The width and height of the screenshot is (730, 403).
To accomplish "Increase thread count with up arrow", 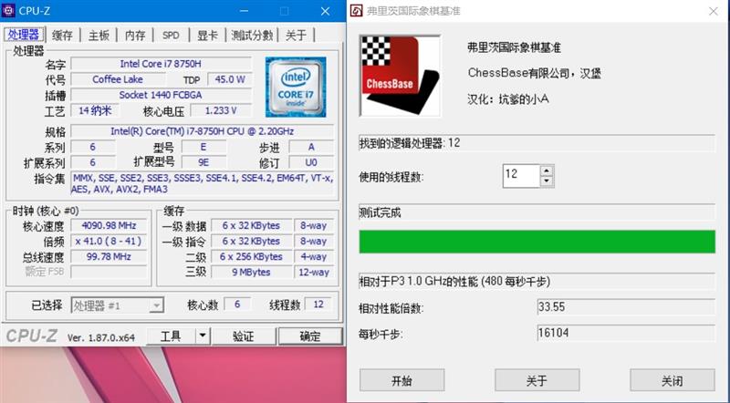I will coord(546,170).
